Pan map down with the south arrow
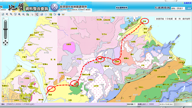Viewport: 192px width, 108px height. click(5, 44)
